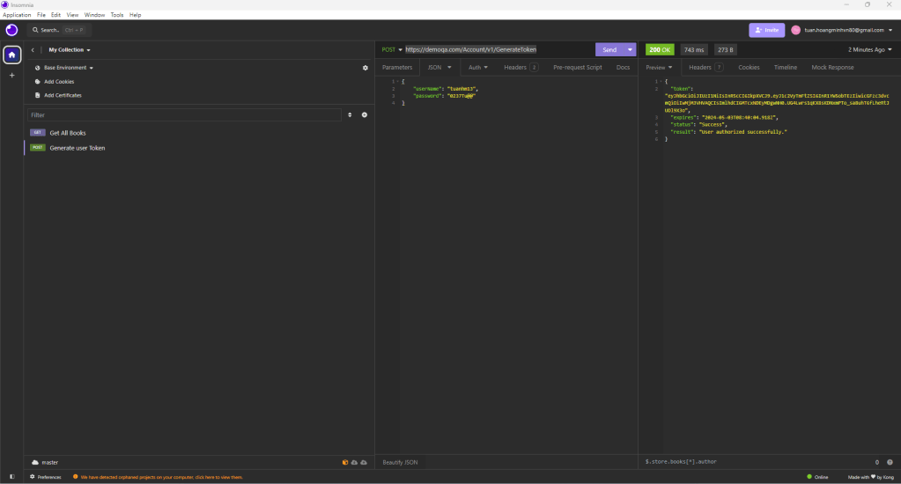Screen dimensions: 901x484
Task: Switch to the Pre-request Script tab
Action: (x=577, y=67)
